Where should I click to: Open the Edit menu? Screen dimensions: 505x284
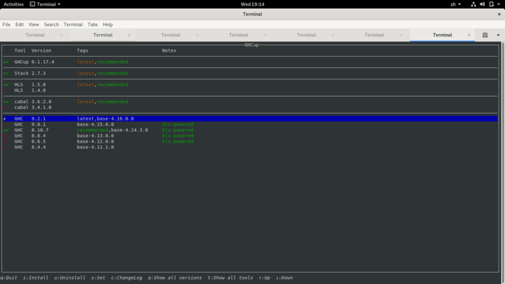20,25
